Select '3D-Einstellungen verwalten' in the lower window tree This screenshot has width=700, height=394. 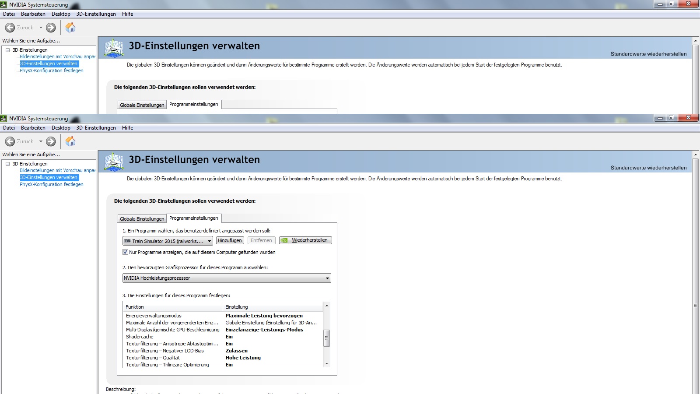pyautogui.click(x=49, y=177)
